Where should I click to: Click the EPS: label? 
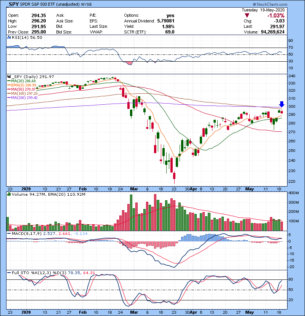tap(94, 21)
